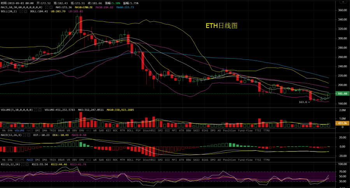Select TTSI tab in the MACD panel's indicator row
Viewport: 350px width, 188px height.
point(258,160)
